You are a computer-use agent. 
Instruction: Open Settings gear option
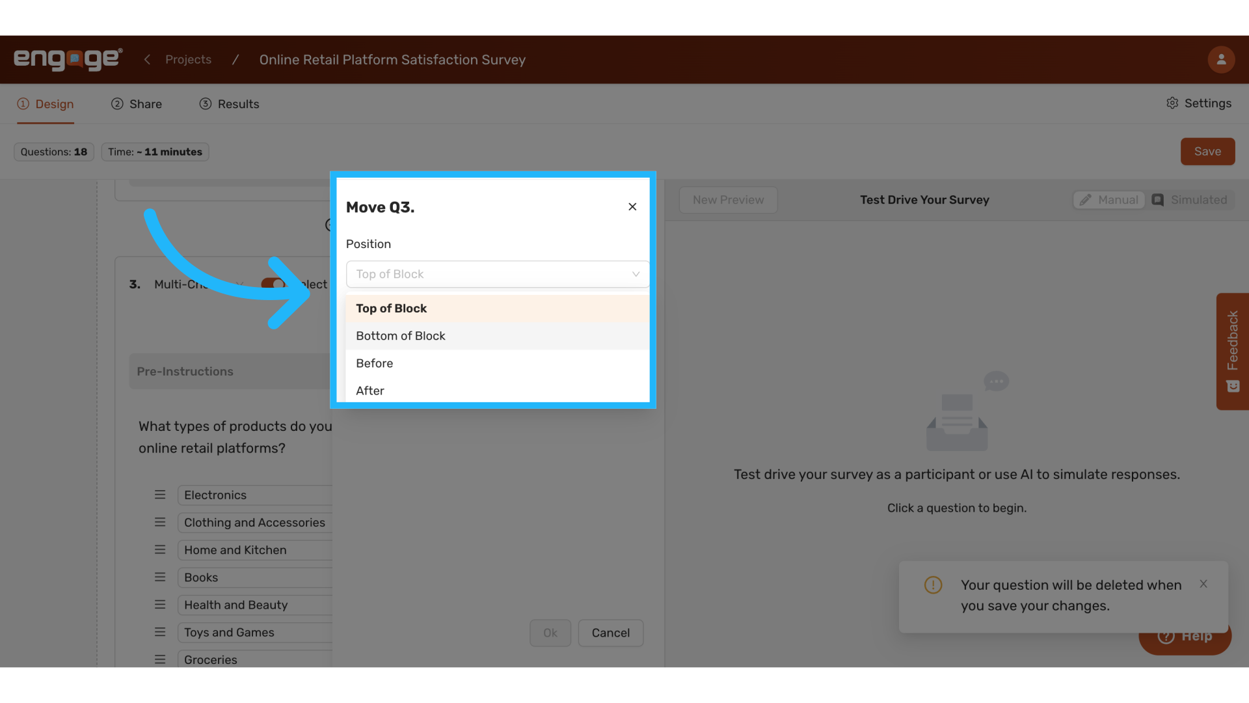(x=1198, y=103)
